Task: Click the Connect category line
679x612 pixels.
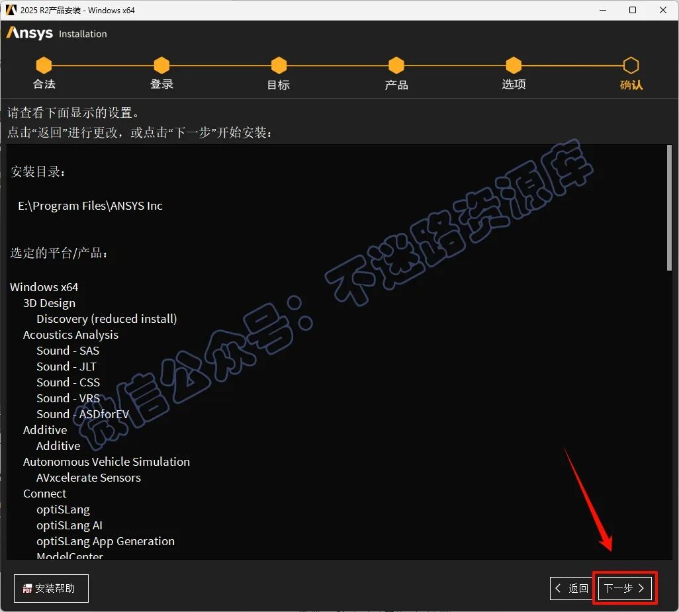Action: (44, 494)
